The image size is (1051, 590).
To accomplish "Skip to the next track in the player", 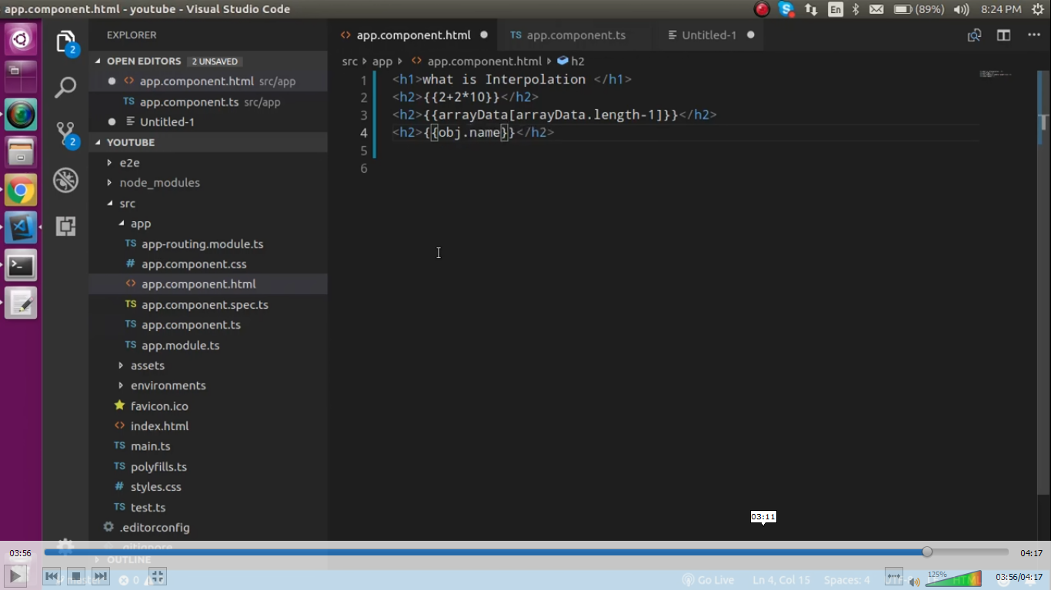I will [101, 576].
